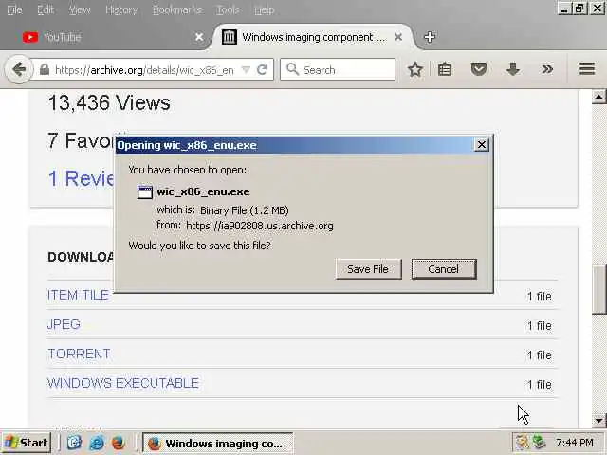Open the Help menu
The width and height of the screenshot is (607, 455).
[264, 9]
